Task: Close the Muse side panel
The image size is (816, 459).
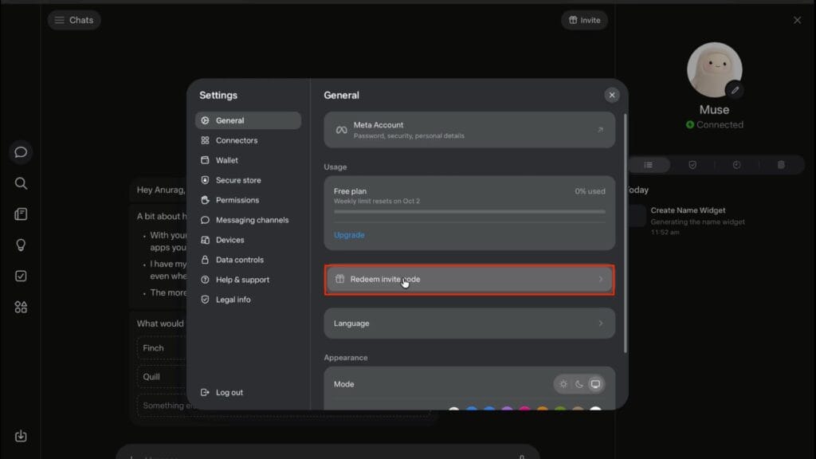Action: (x=797, y=20)
